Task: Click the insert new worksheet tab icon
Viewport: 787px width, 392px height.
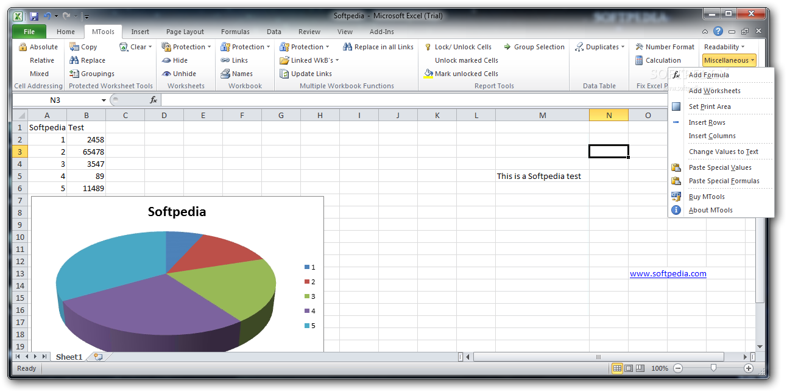Action: tap(98, 357)
